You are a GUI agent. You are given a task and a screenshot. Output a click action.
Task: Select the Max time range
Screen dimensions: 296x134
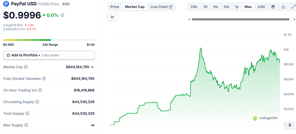point(248,7)
